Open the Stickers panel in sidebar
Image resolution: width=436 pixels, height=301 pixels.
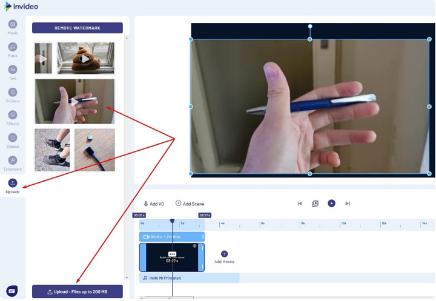(x=13, y=96)
